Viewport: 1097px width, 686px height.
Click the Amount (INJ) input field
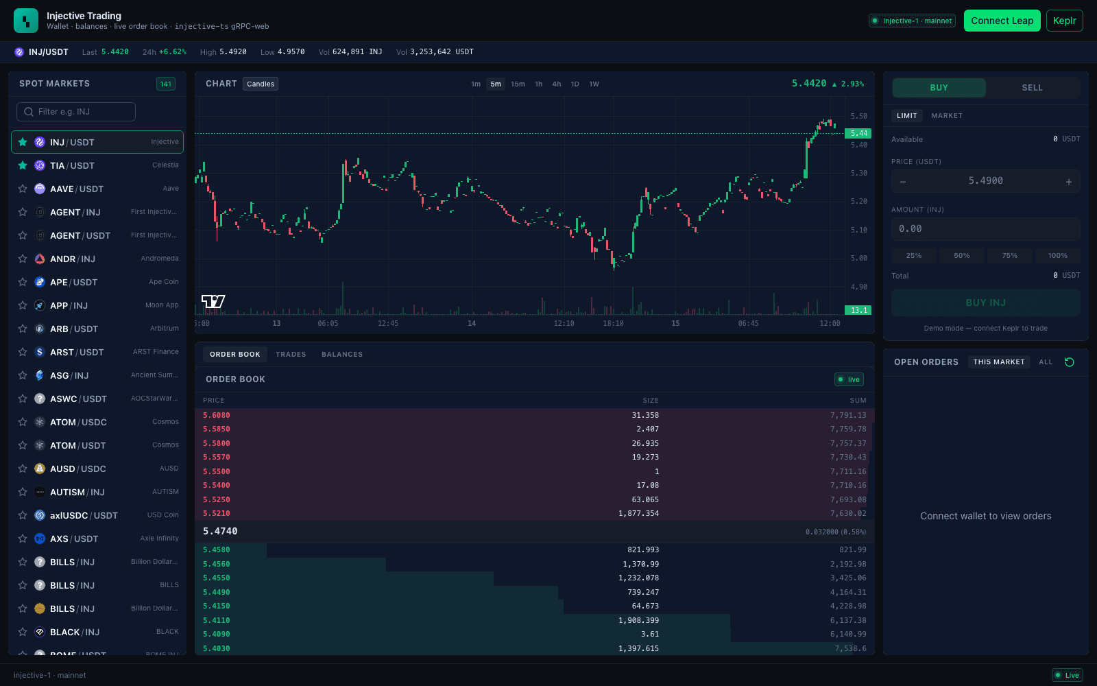tap(986, 229)
